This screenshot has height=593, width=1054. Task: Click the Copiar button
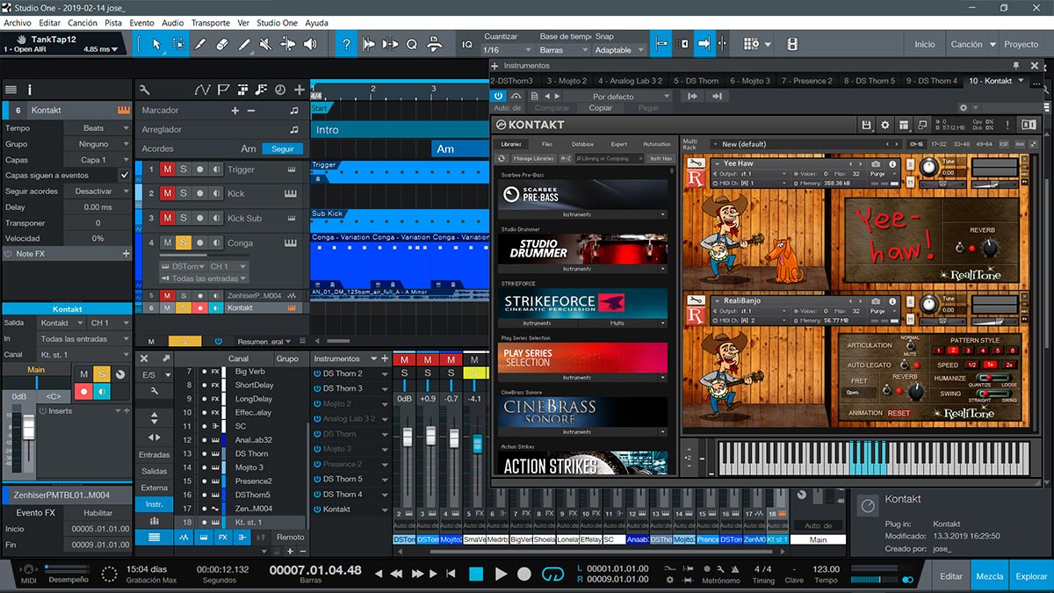pos(601,108)
